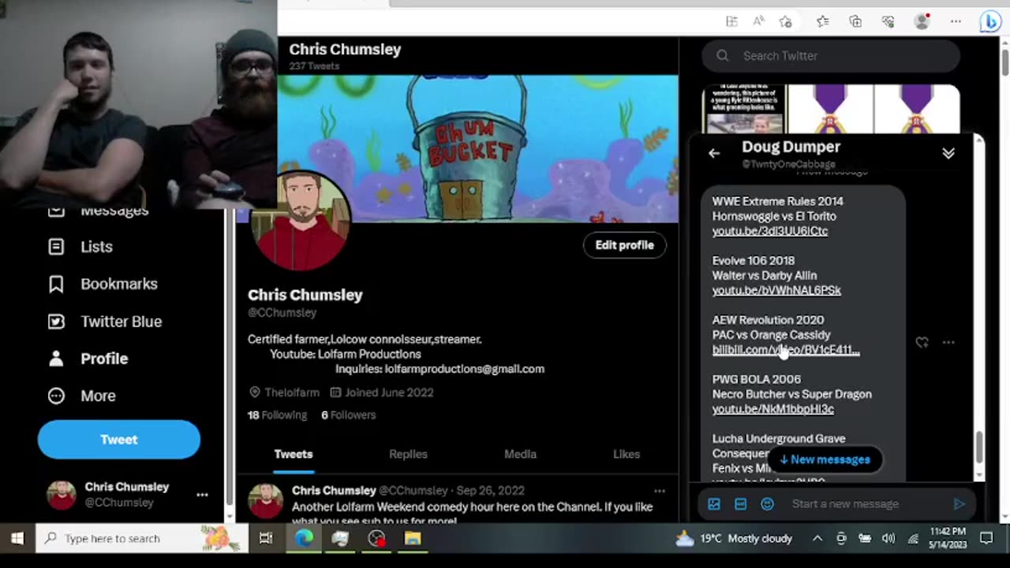This screenshot has width=1010, height=568.
Task: Open Twitter Blue in the sidebar
Action: (105, 321)
